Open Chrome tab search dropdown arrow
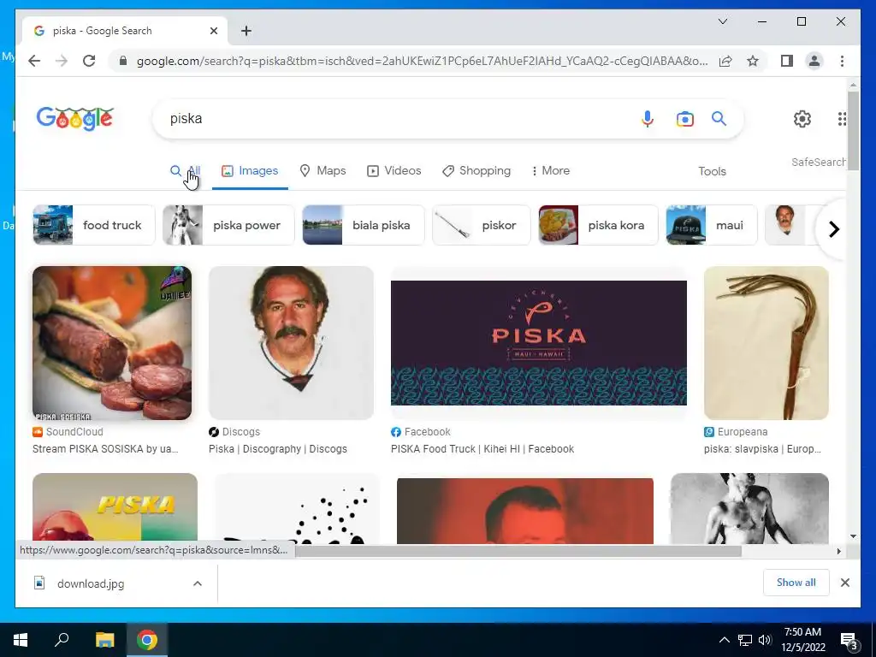Viewport: 876px width, 657px height. tap(722, 21)
